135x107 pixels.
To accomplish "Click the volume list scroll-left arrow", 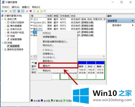I will [x=32, y=56].
